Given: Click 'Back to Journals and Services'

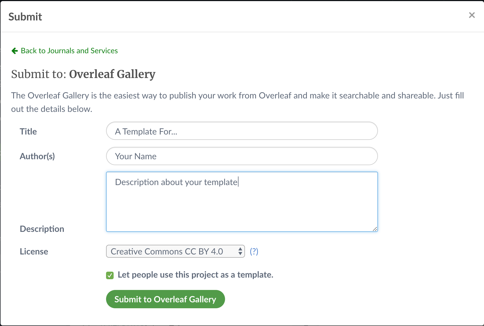Looking at the screenshot, I should coord(69,51).
